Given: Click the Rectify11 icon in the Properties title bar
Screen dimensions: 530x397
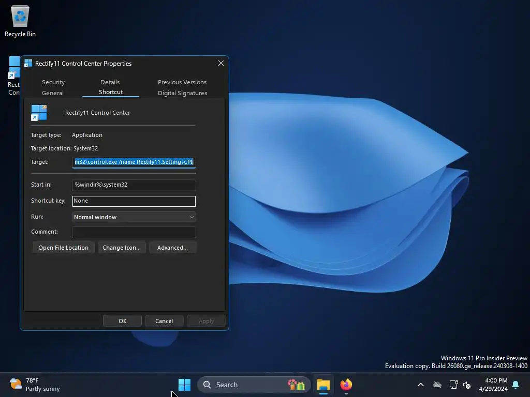Looking at the screenshot, I should [x=28, y=63].
